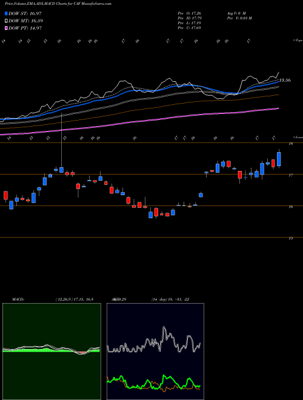
Task: Click the 'Pre L: 17.19' value
Action: pyautogui.click(x=189, y=23)
